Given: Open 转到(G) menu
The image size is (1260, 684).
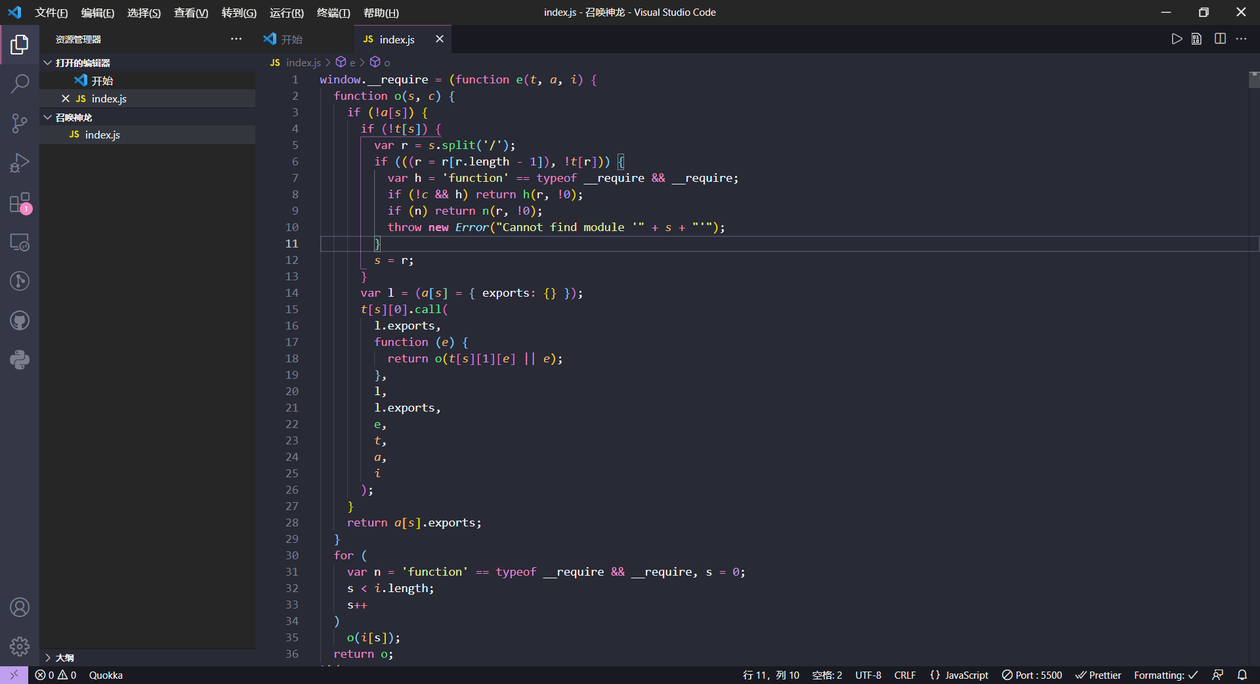Looking at the screenshot, I should (239, 12).
